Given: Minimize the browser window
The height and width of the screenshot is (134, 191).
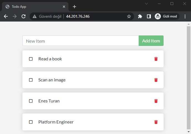Looking at the screenshot, I should click(x=159, y=4).
